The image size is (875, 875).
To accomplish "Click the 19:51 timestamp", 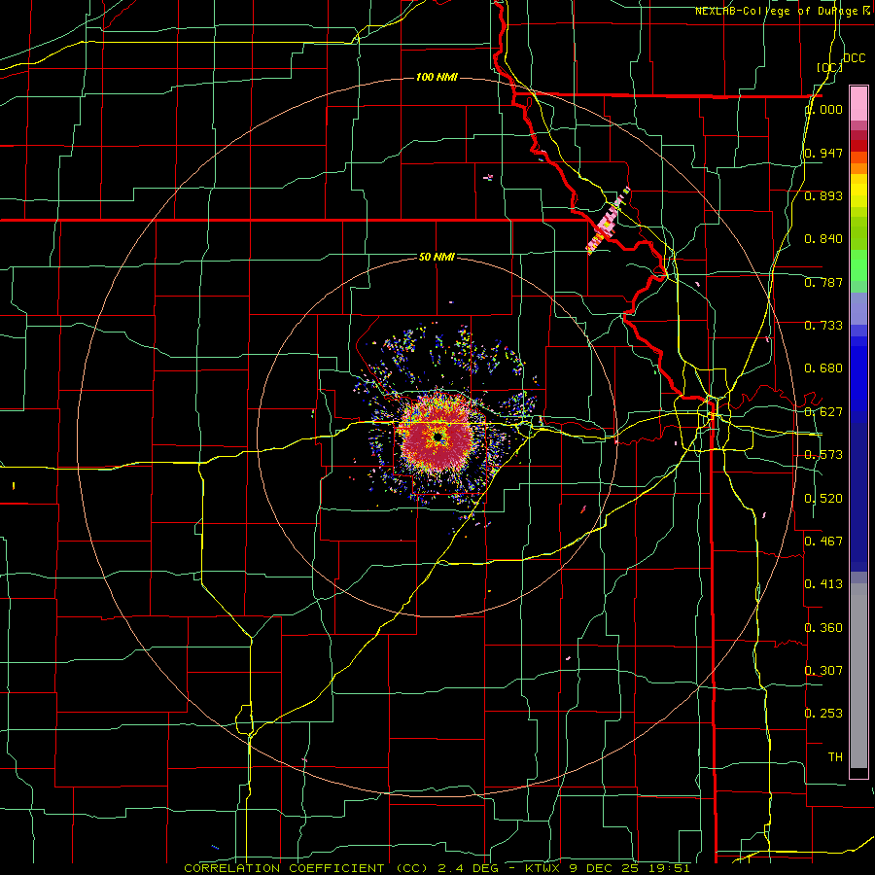I will point(670,868).
